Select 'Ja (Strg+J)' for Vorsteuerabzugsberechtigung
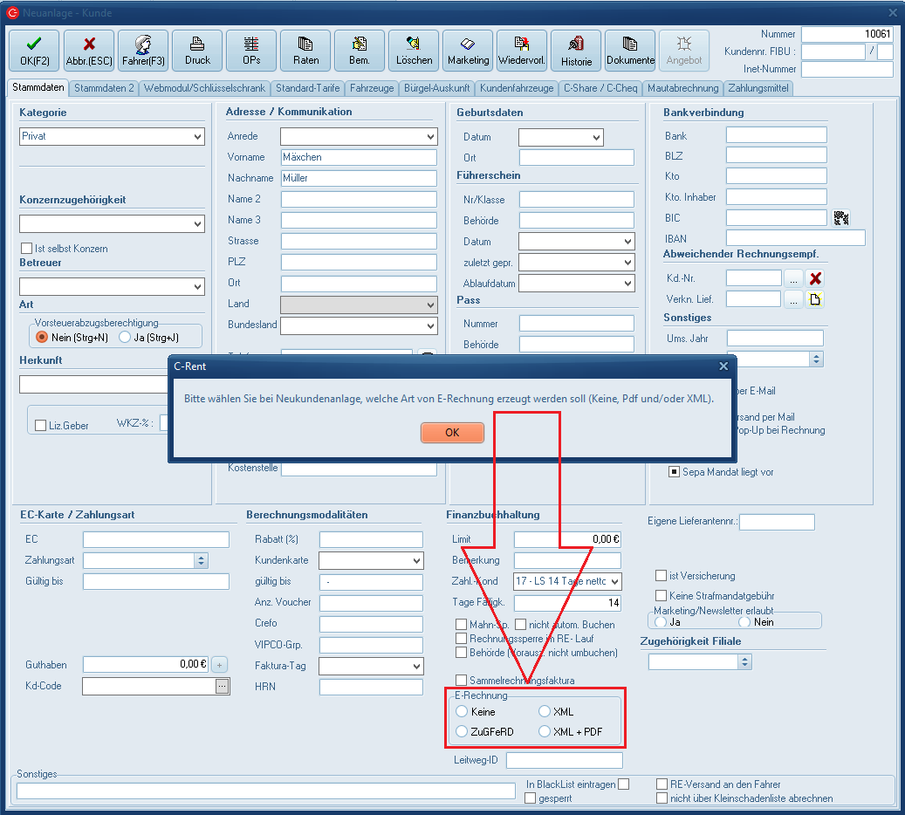Image resolution: width=905 pixels, height=815 pixels. click(125, 337)
